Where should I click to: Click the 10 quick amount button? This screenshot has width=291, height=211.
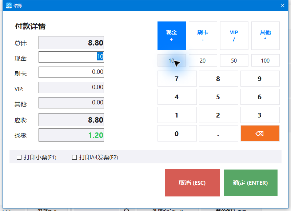(171, 60)
